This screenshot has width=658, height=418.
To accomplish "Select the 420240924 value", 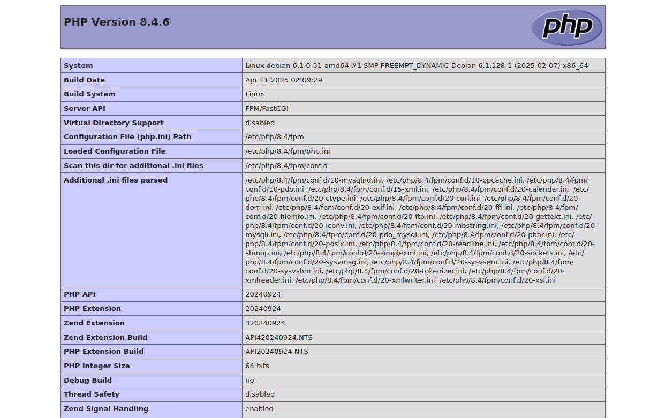I will tap(266, 323).
